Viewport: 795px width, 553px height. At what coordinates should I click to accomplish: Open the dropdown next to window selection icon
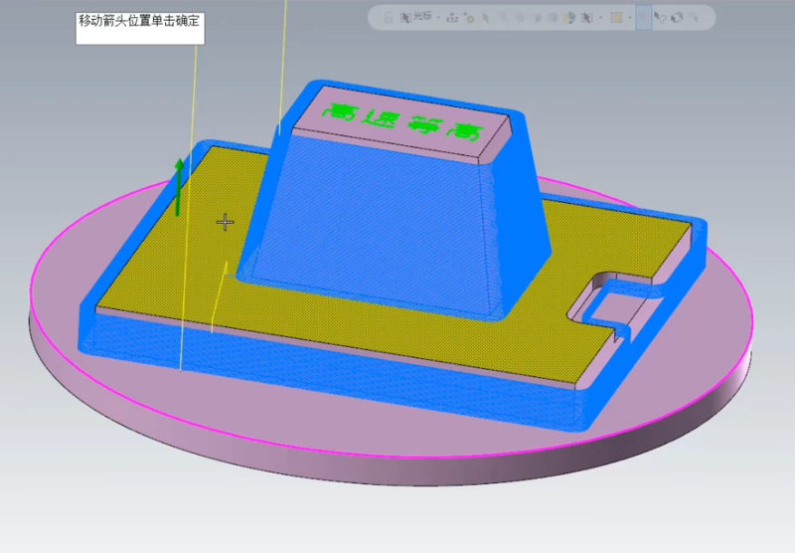[630, 17]
